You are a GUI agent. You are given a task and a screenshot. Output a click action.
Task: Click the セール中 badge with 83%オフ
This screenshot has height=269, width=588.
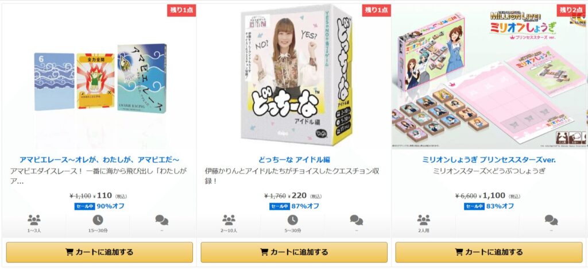tap(474, 206)
